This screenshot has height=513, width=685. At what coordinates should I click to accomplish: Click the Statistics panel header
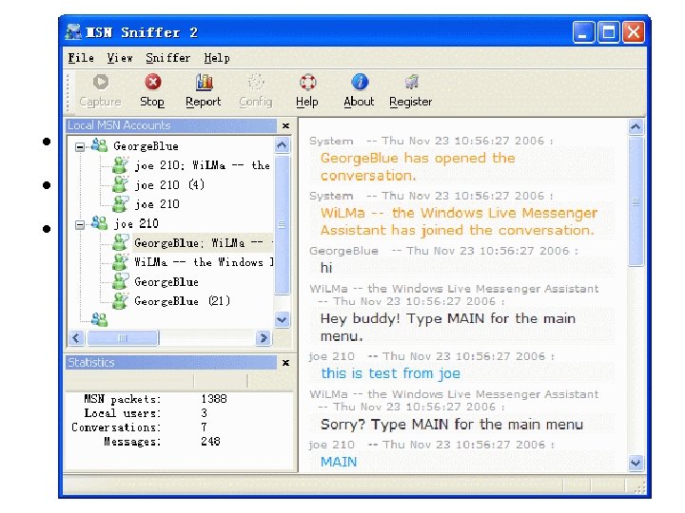point(171,363)
